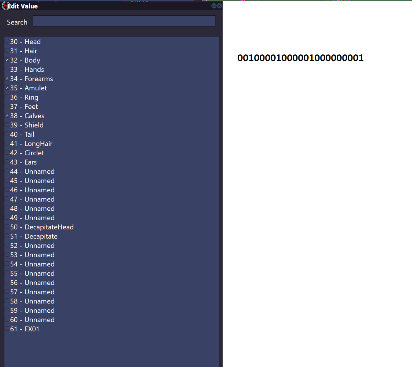The width and height of the screenshot is (412, 367).
Task: Select the '52 - Unnamed' row
Action: click(x=32, y=246)
